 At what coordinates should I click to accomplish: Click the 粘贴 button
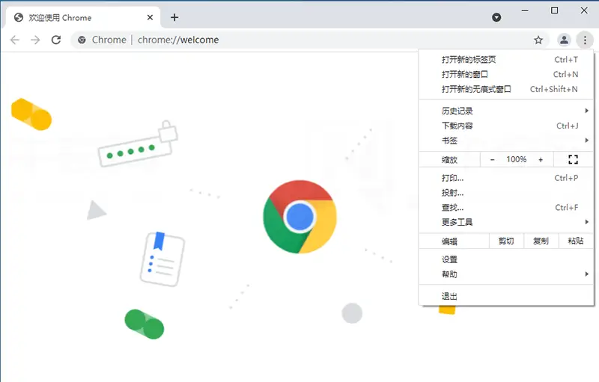pyautogui.click(x=576, y=241)
